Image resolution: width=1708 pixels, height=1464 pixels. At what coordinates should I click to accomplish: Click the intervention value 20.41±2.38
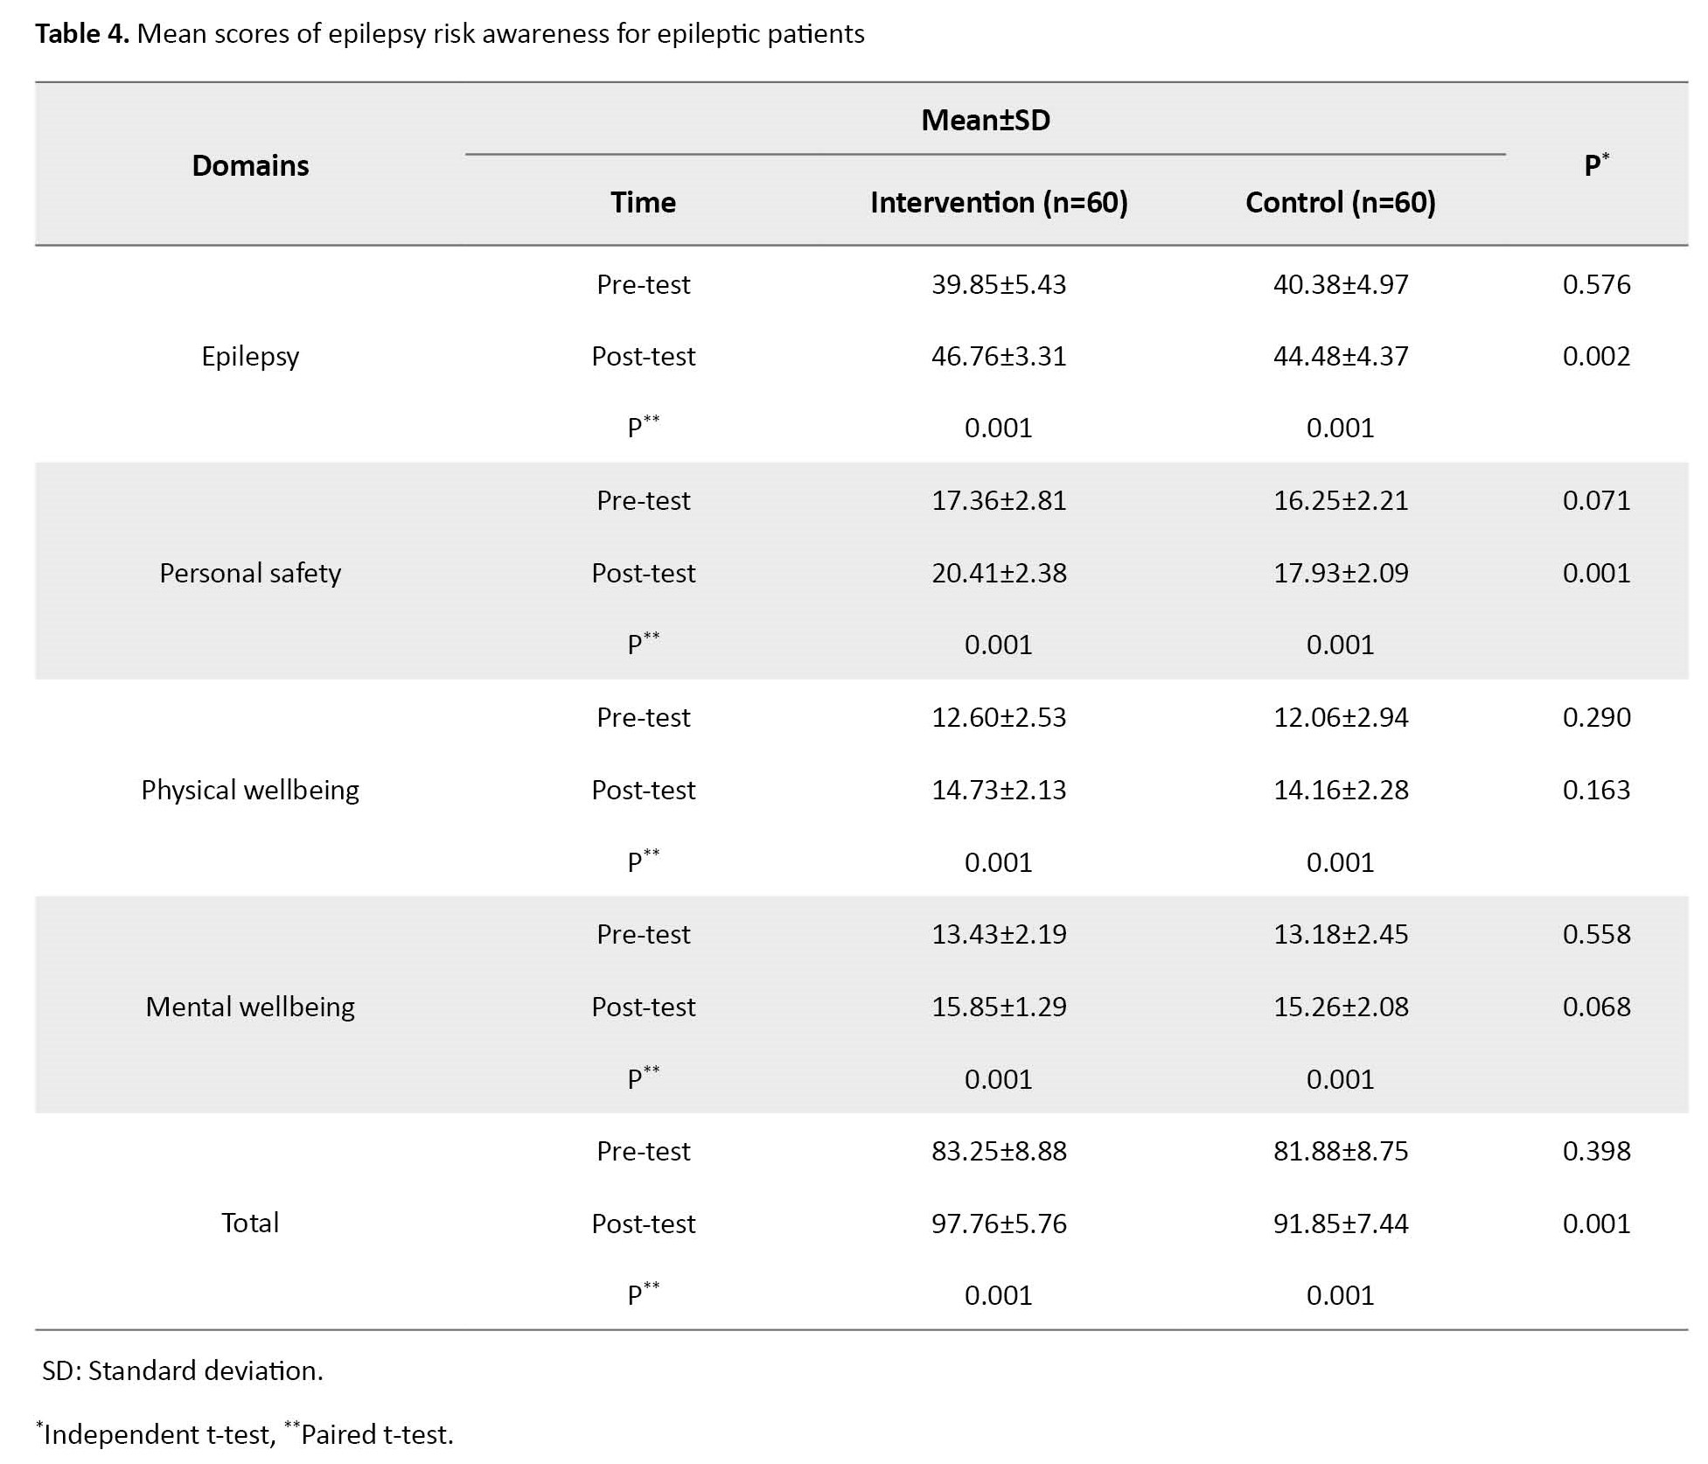pyautogui.click(x=999, y=573)
